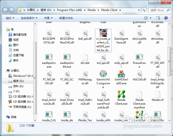Open the 包含到库中 menu
This screenshot has height=136, width=173.
tap(29, 18)
